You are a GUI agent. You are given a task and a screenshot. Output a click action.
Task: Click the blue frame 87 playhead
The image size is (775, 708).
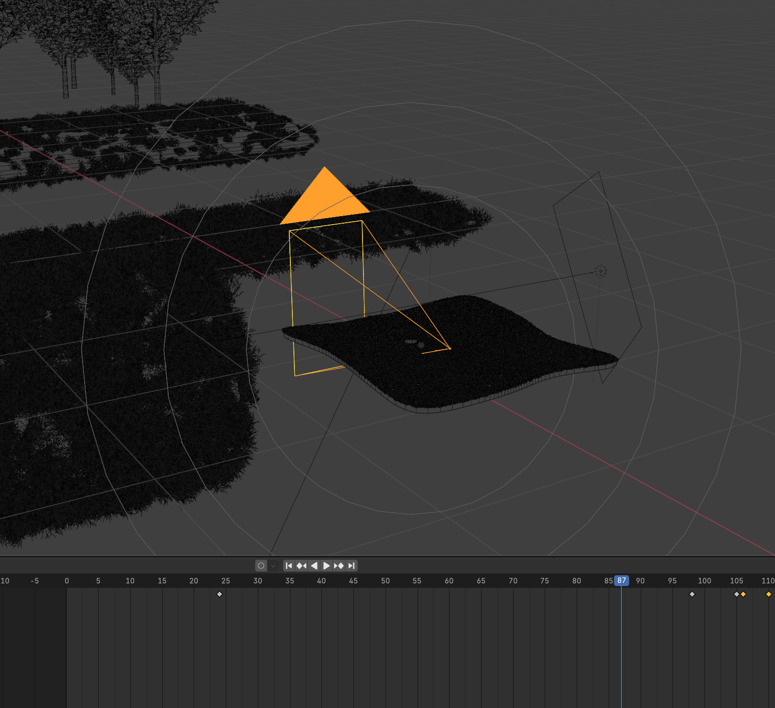[x=621, y=580]
